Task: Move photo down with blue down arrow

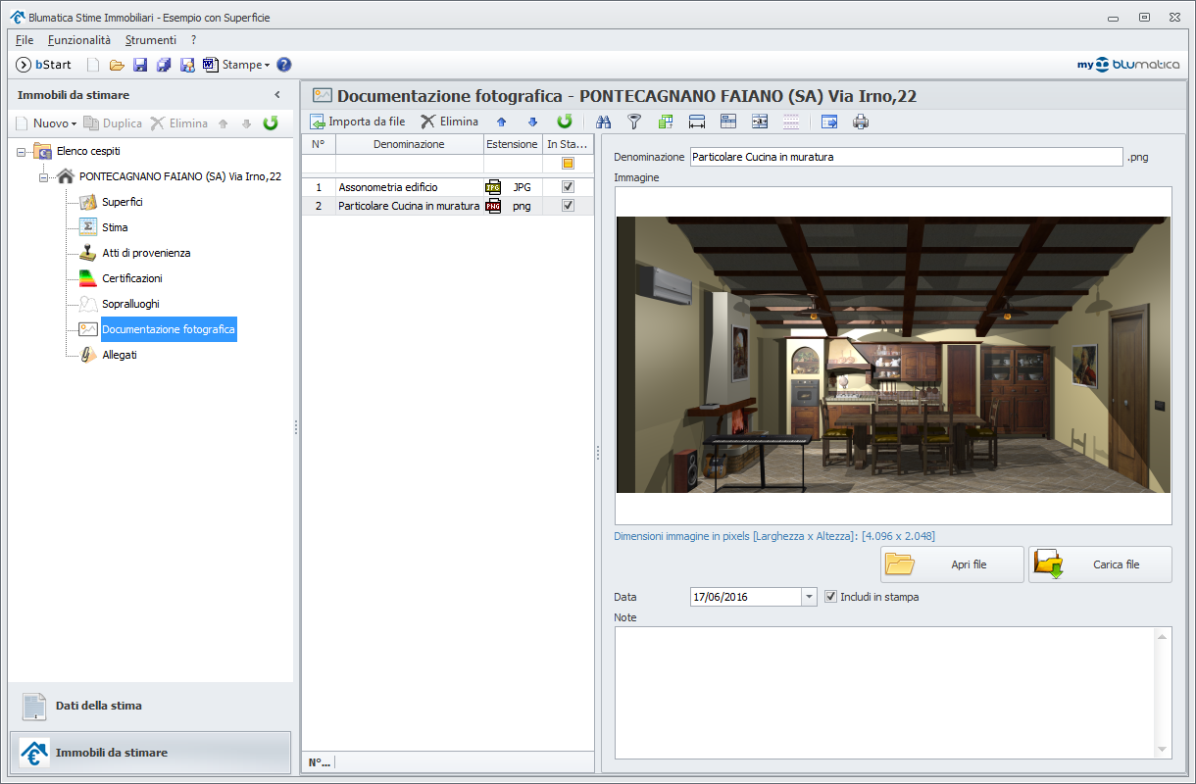Action: click(532, 122)
